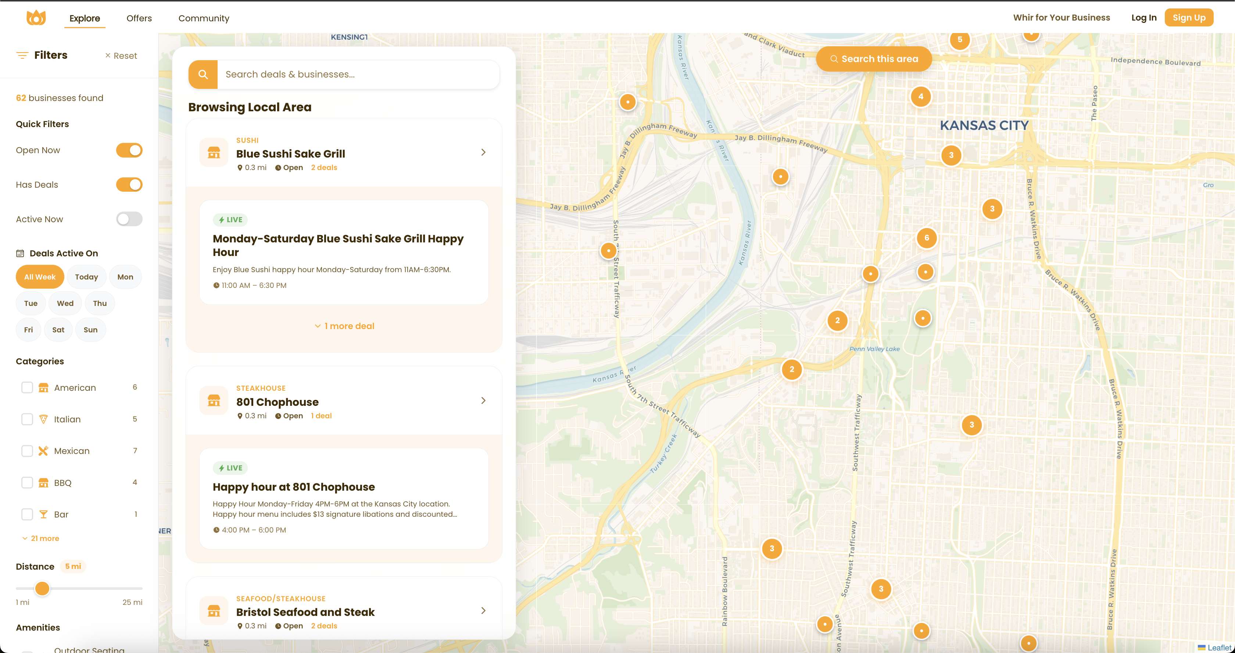Viewport: 1235px width, 653px height.
Task: Select the Mon day filter
Action: pos(125,277)
